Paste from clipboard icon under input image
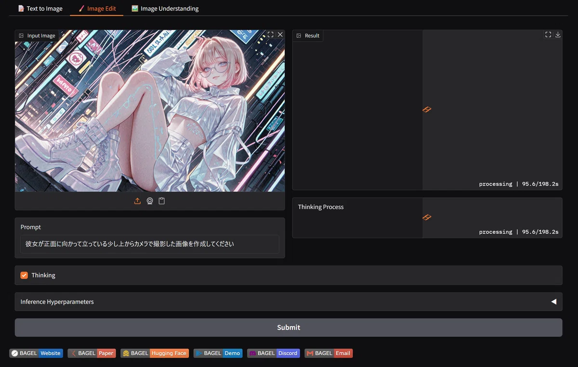Image resolution: width=578 pixels, height=367 pixels. pos(162,201)
